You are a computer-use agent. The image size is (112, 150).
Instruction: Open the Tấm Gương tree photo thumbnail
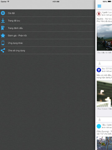pyautogui.click(x=105, y=143)
